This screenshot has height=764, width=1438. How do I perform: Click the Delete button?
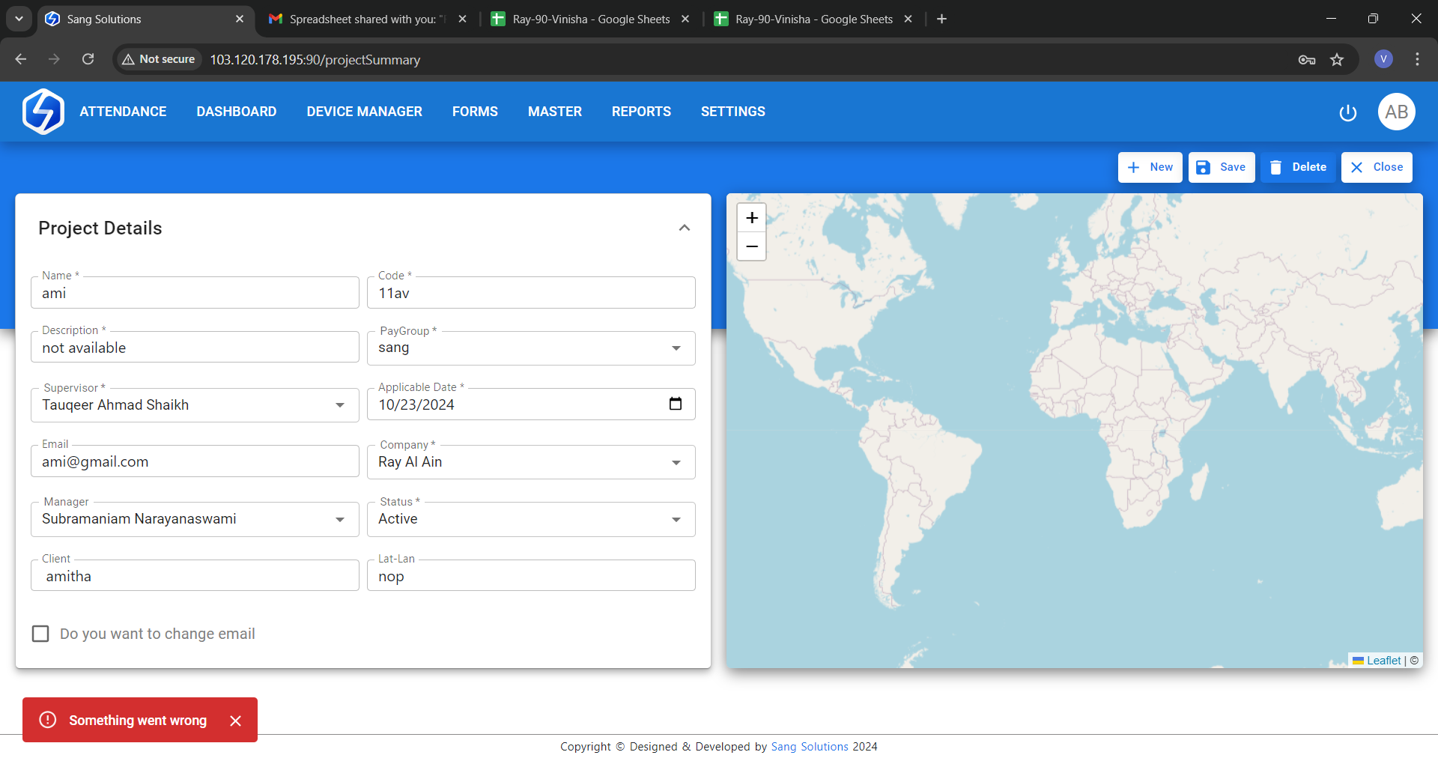[1298, 167]
